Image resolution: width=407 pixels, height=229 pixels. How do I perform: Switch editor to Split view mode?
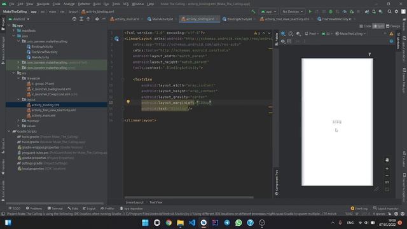pyautogui.click(x=378, y=26)
